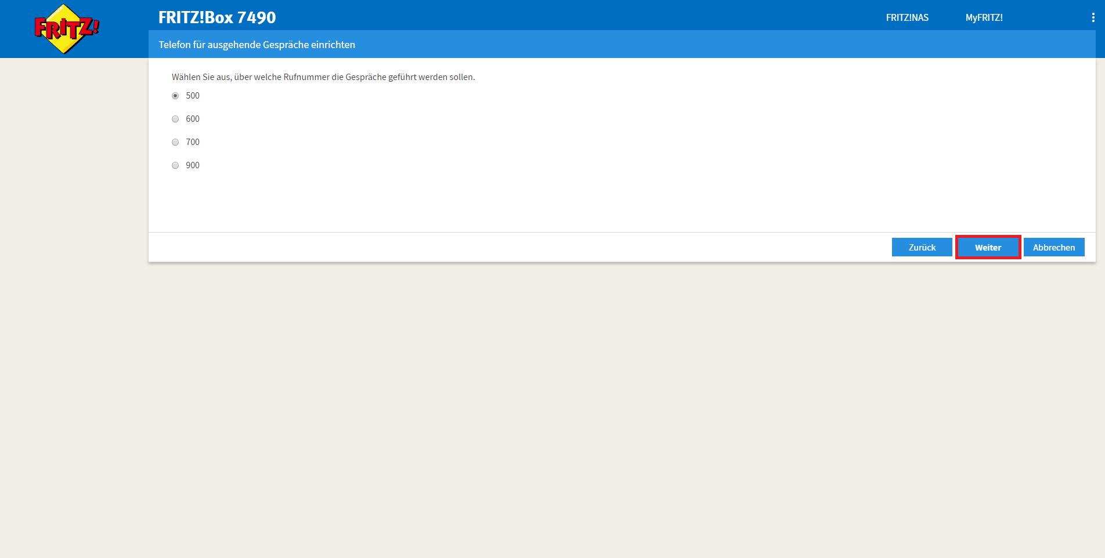The height and width of the screenshot is (558, 1105).
Task: Click the "500" number label
Action: click(x=193, y=96)
